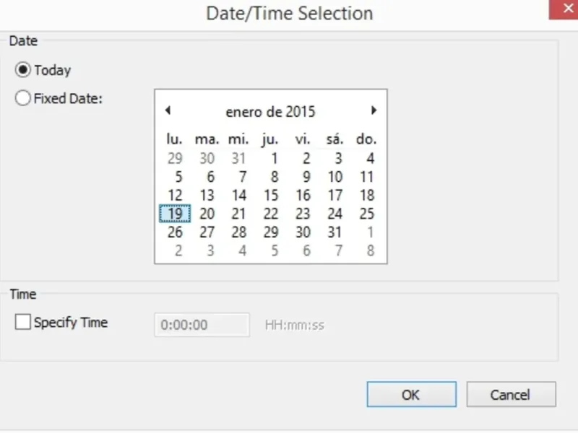The height and width of the screenshot is (433, 578).
Task: Pick day 25 in the calendar
Action: pos(367,214)
